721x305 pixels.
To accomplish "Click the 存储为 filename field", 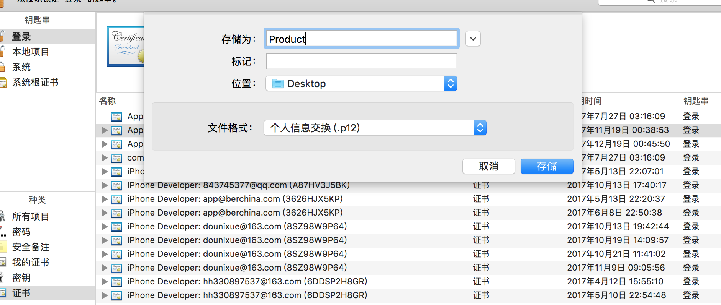I will pos(361,39).
